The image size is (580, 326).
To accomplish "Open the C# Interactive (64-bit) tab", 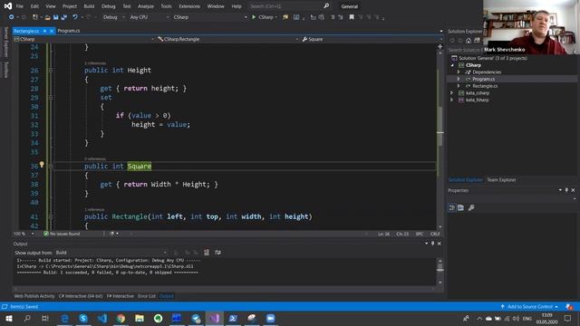I will (x=81, y=296).
